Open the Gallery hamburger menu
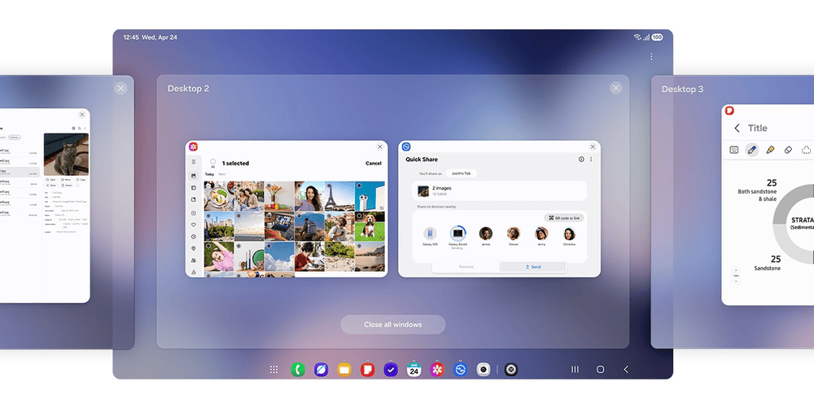The height and width of the screenshot is (407, 814). (x=194, y=163)
